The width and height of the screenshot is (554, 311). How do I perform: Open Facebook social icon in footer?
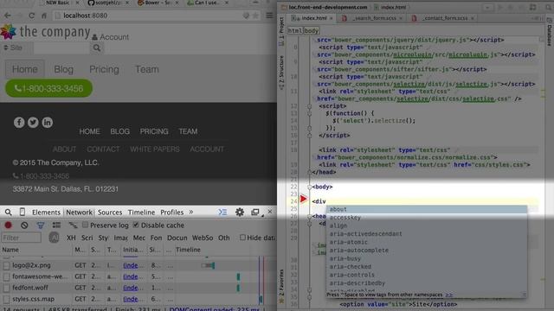(x=19, y=123)
